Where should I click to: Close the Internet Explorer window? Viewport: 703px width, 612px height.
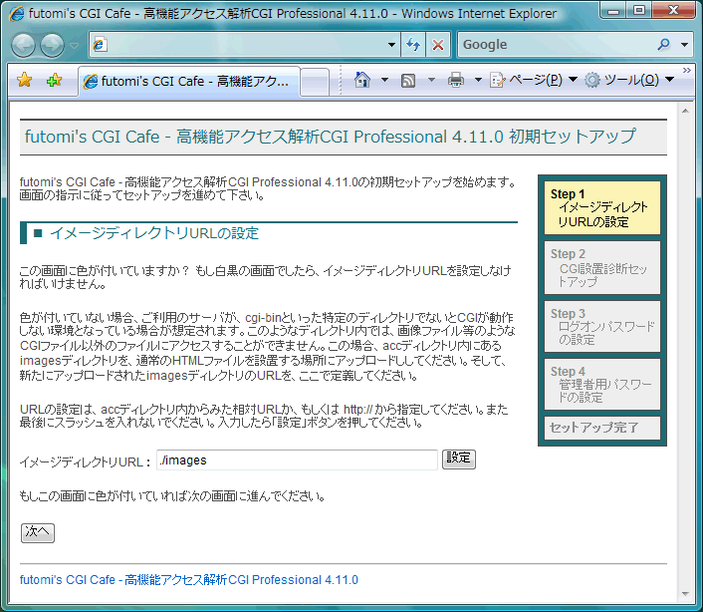pyautogui.click(x=673, y=10)
